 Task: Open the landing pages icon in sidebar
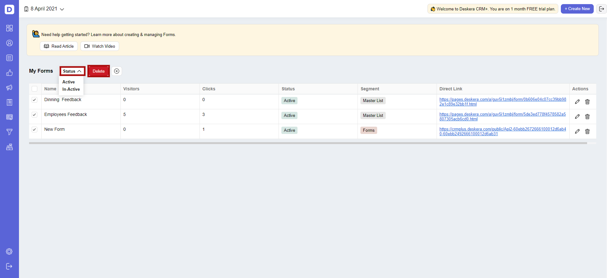coord(9,117)
